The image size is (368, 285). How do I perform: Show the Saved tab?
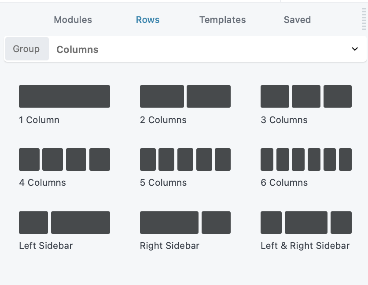tap(297, 20)
